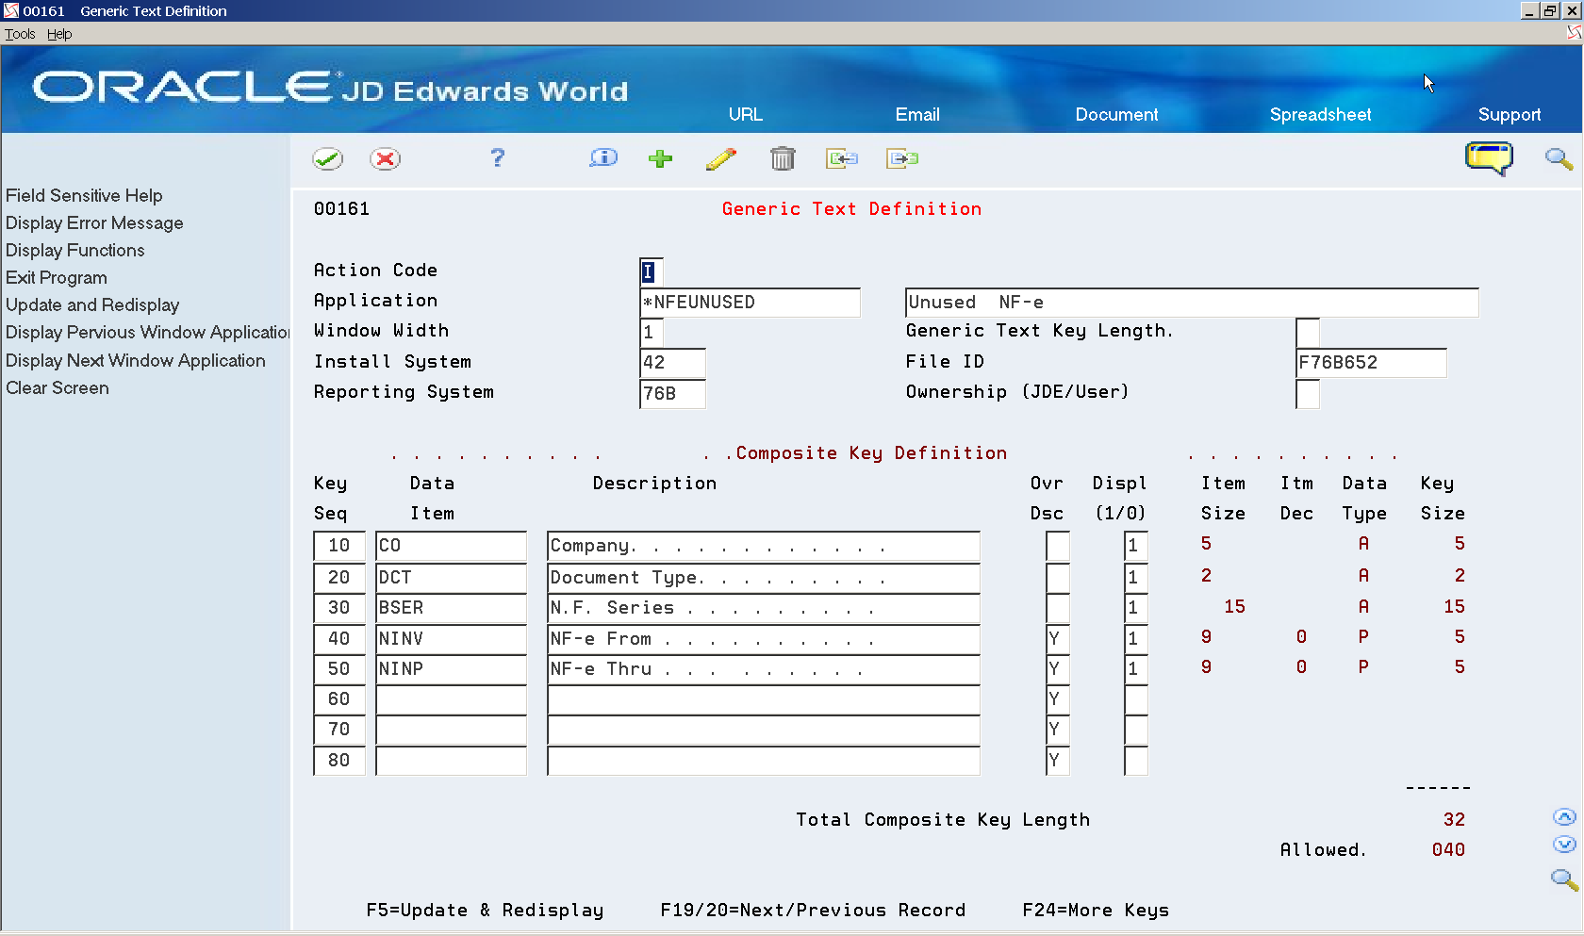Screen dimensions: 1584x936
Task: Click the Unused NF-e description field
Action: (1192, 303)
